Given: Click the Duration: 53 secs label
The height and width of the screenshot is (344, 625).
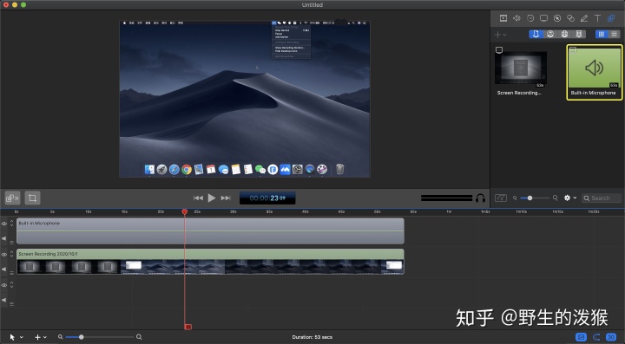Looking at the screenshot, I should pyautogui.click(x=312, y=337).
